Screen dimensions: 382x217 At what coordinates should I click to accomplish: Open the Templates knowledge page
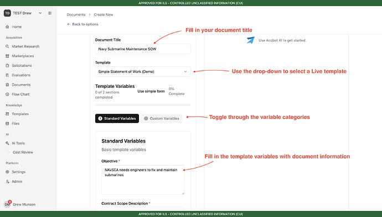coord(20,114)
